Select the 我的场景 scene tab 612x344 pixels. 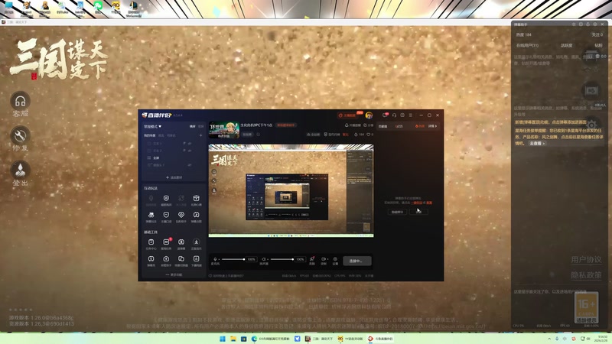point(149,135)
